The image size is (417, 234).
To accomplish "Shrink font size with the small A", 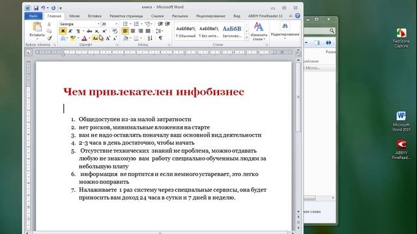I will (115, 38).
